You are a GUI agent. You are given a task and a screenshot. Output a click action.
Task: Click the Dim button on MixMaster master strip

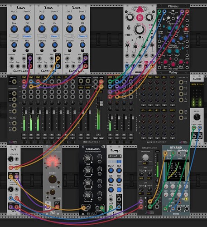coord(96,138)
